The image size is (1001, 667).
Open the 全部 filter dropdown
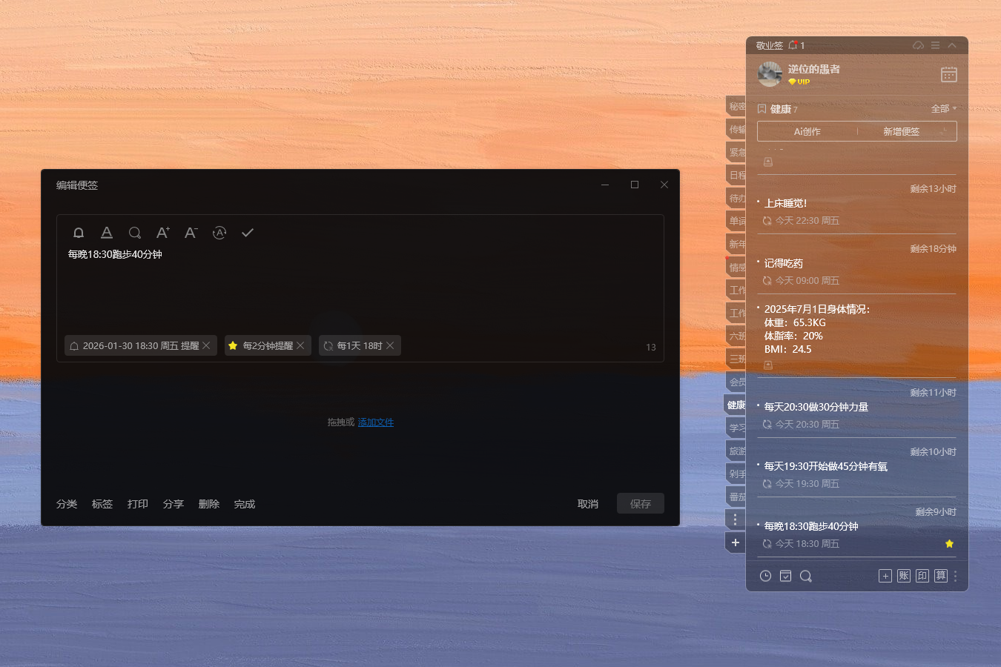pos(942,108)
